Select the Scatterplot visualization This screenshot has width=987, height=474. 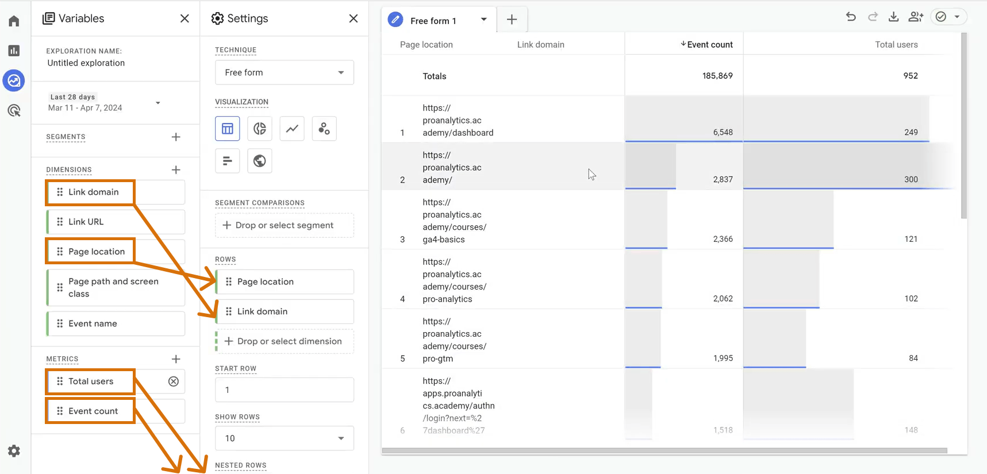324,129
